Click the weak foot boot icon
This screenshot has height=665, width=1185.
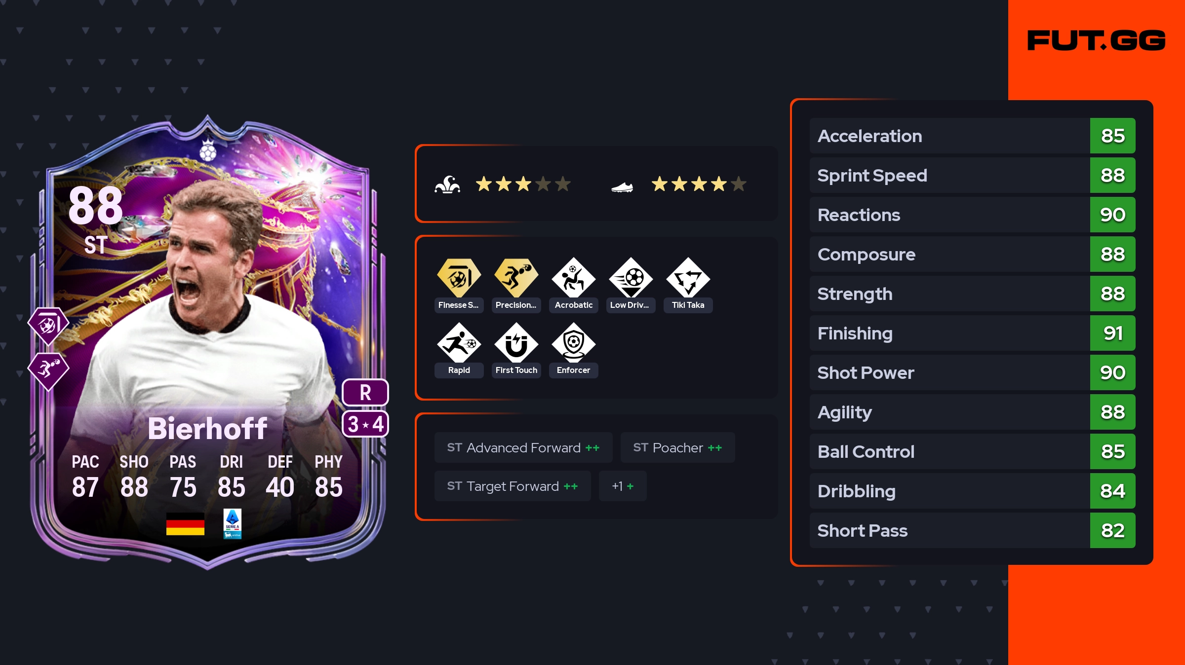[x=622, y=187]
